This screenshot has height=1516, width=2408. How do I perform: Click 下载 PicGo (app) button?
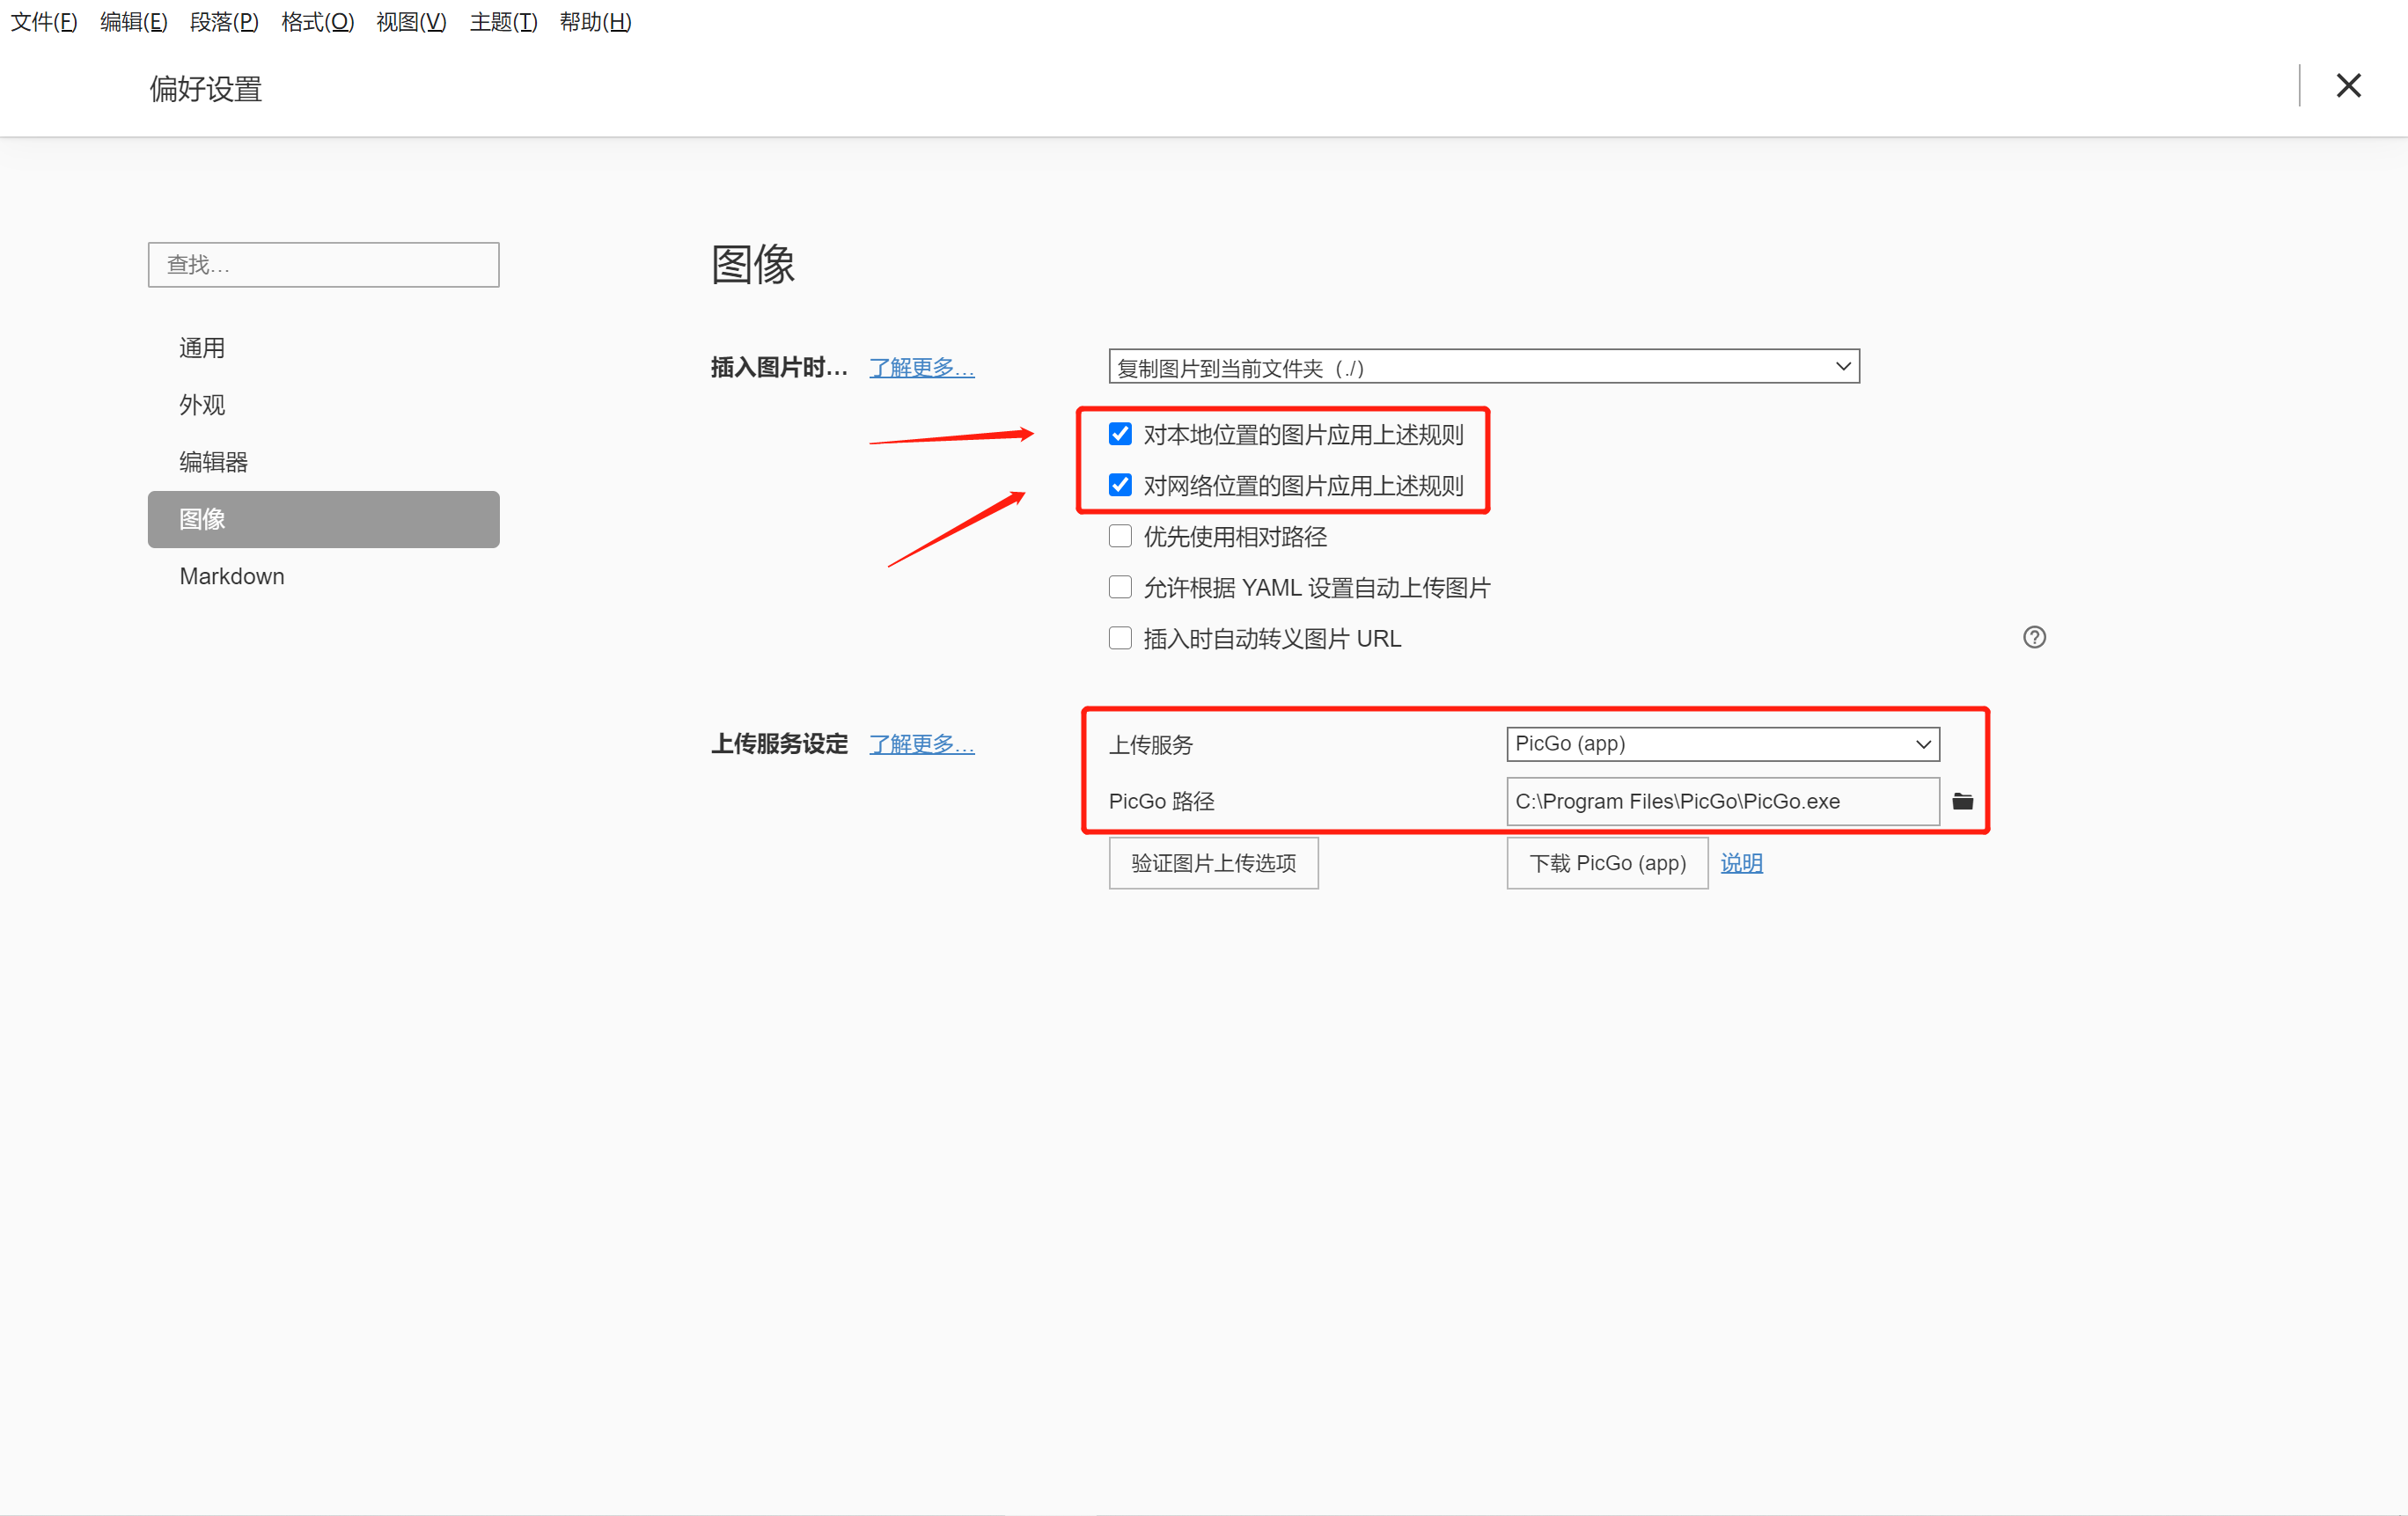1606,863
